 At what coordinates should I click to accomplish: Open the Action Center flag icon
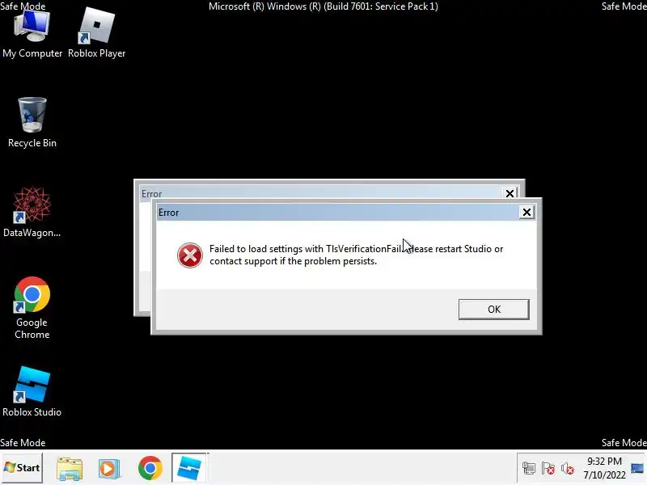[548, 469]
